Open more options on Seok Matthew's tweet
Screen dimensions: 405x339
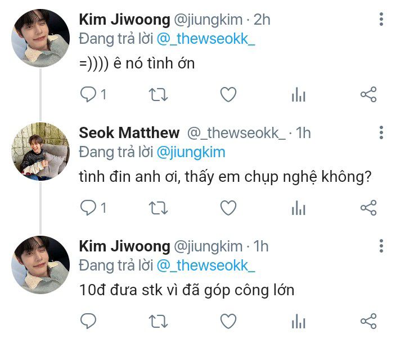pyautogui.click(x=381, y=132)
